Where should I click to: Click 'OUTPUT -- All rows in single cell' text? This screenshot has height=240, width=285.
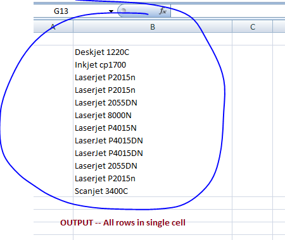123,223
